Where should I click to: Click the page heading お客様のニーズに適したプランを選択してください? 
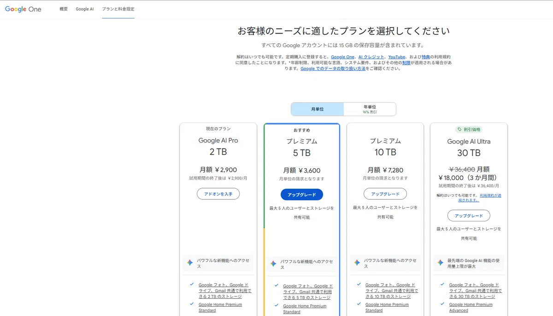[x=343, y=31]
